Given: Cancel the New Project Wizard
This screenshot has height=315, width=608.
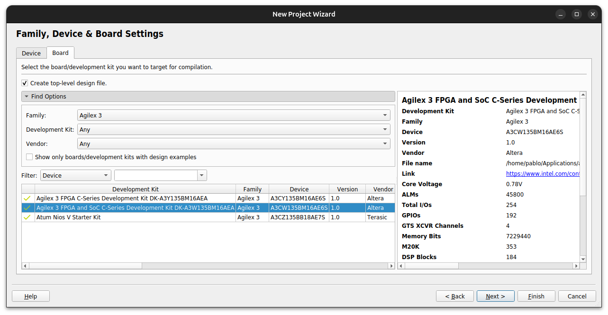Looking at the screenshot, I should pos(577,296).
